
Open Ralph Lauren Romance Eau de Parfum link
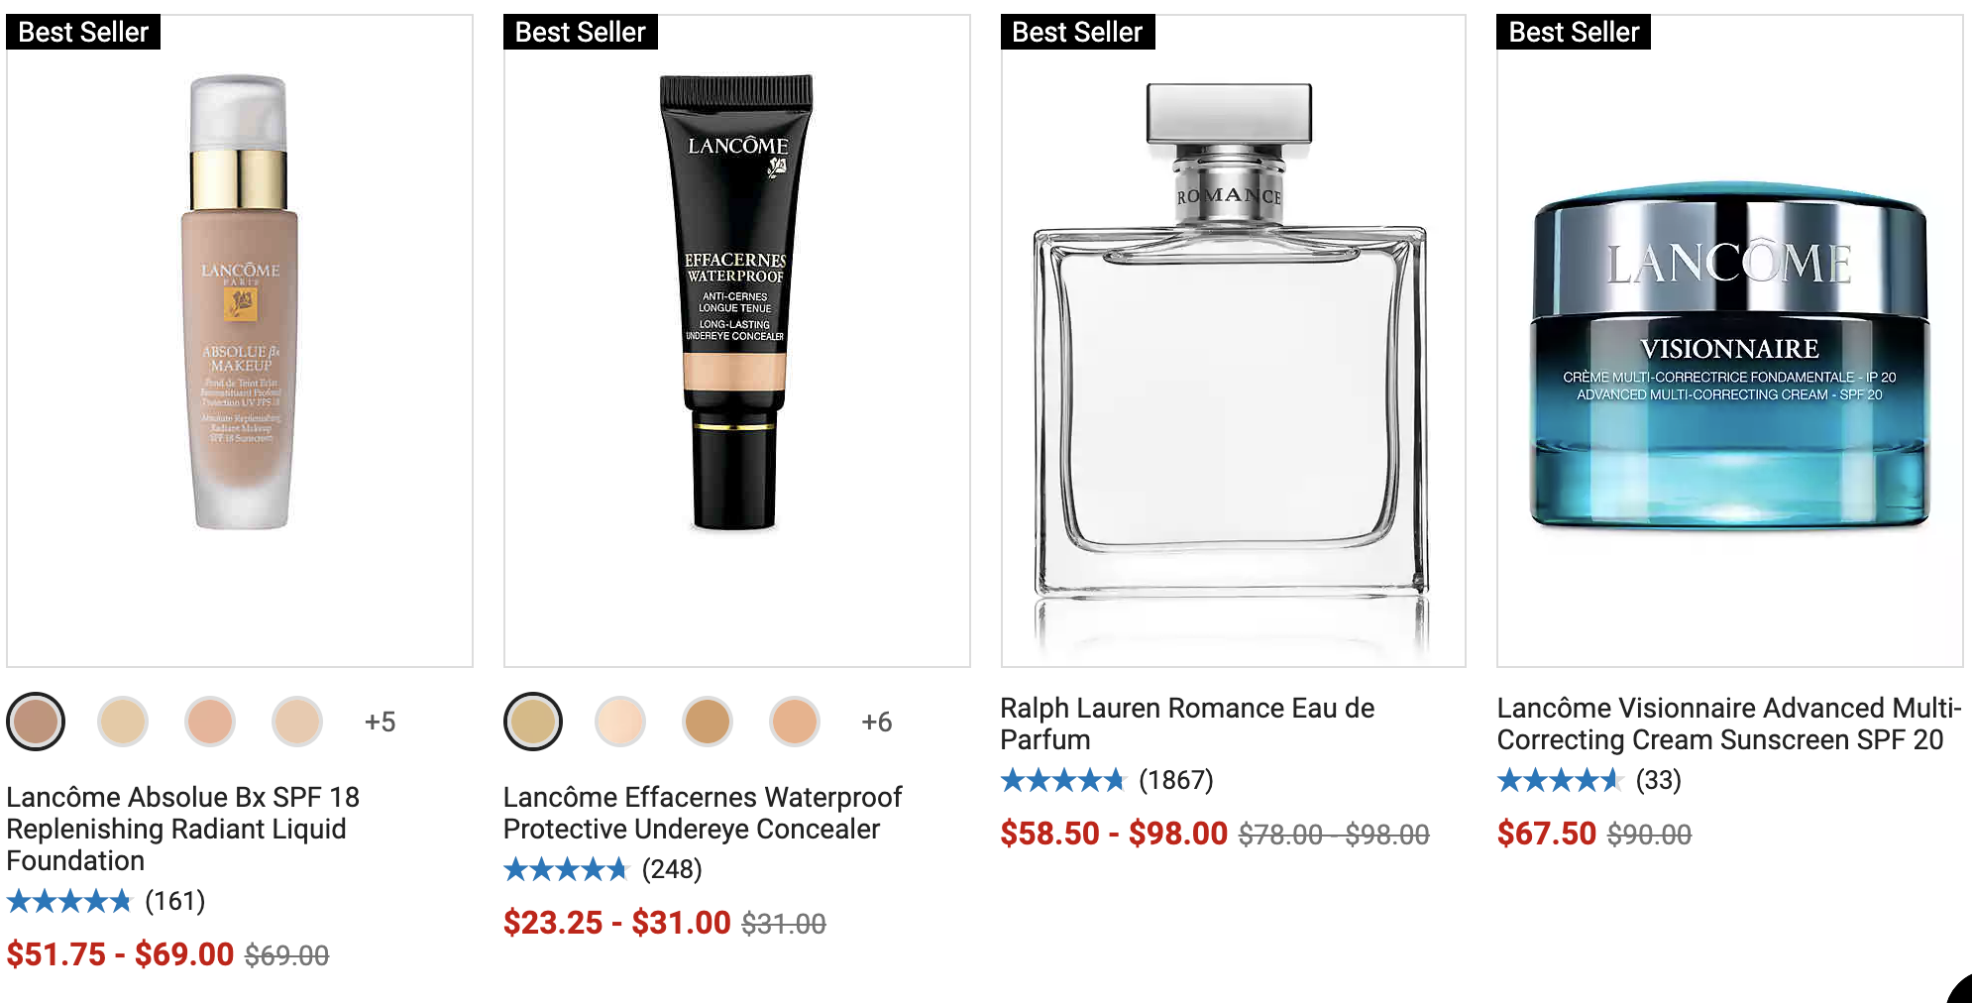[1187, 724]
